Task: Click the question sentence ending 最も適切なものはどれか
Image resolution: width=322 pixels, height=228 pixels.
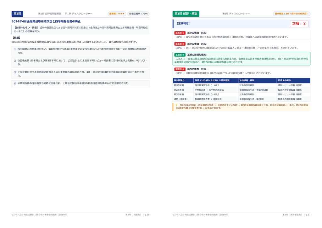Action: click(74, 42)
